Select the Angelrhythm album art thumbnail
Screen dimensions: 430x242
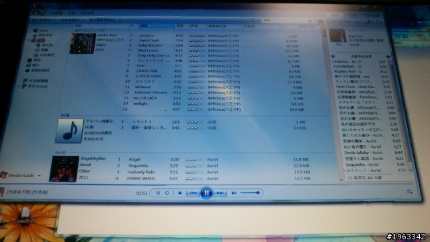(x=64, y=169)
